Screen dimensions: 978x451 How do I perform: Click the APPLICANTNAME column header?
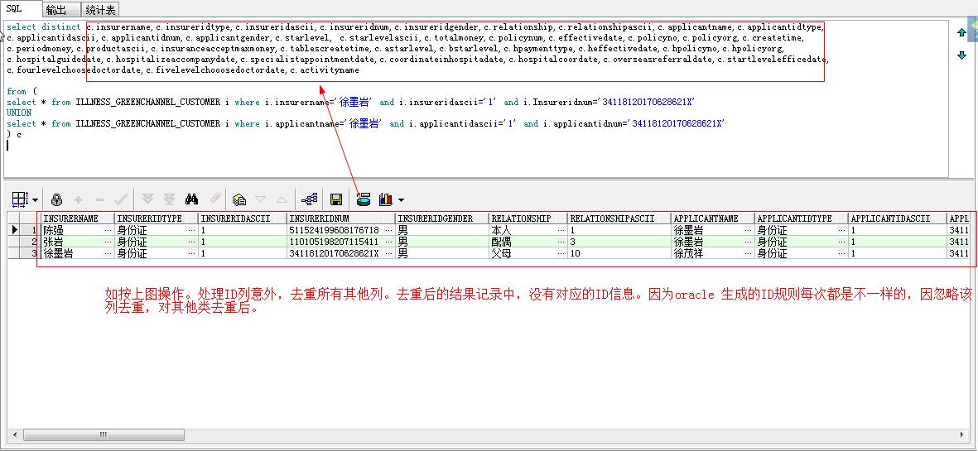(713, 218)
